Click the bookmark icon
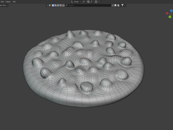The height and width of the screenshot is (130, 173). tap(115, 5)
